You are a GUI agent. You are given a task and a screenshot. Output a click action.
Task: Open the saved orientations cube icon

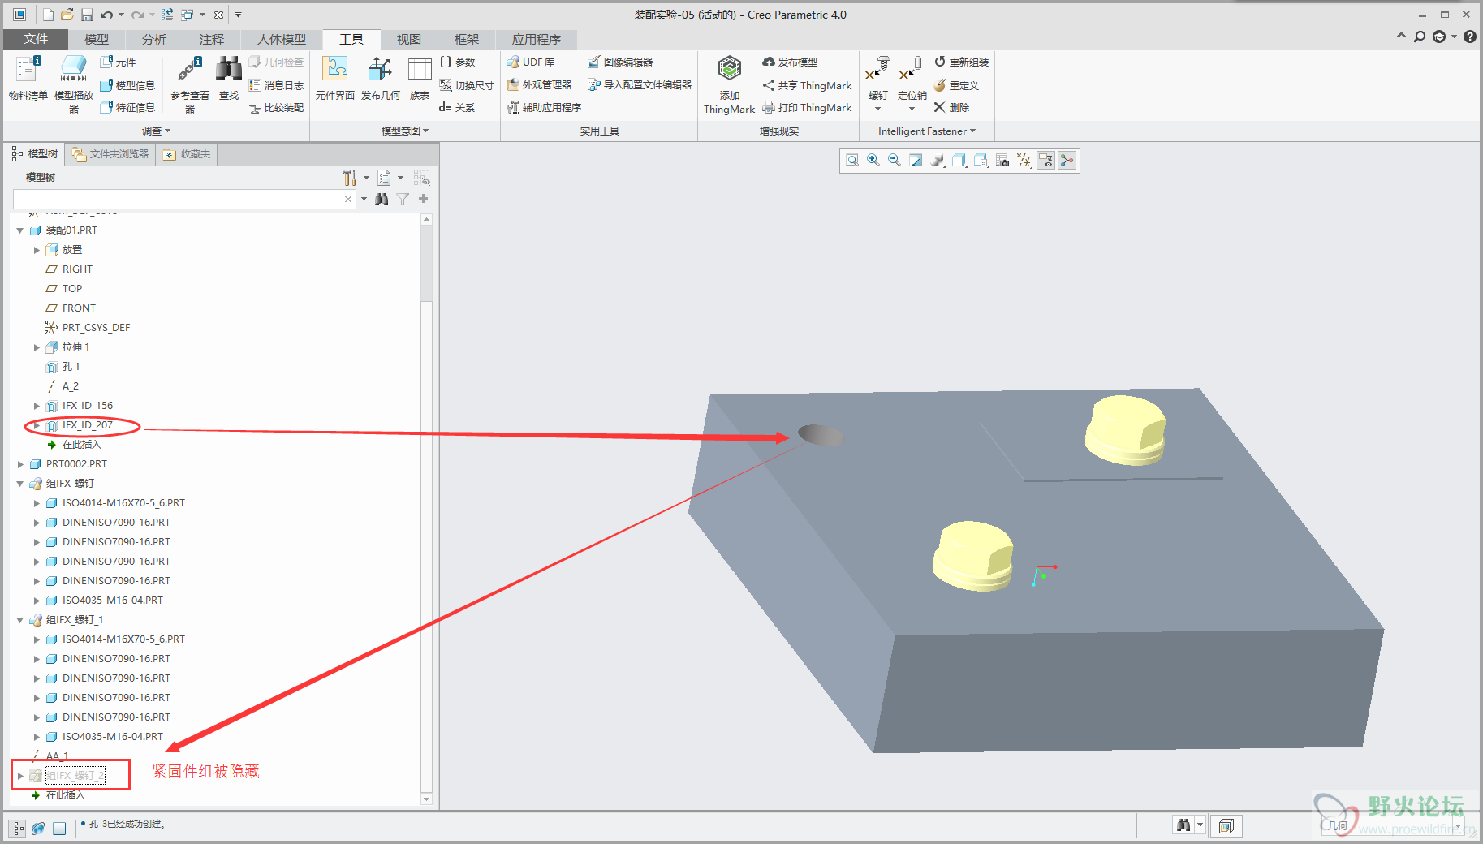click(959, 161)
